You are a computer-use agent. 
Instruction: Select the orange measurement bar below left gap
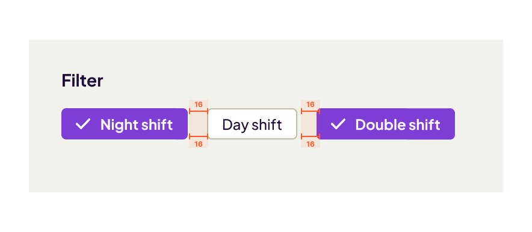tap(199, 136)
